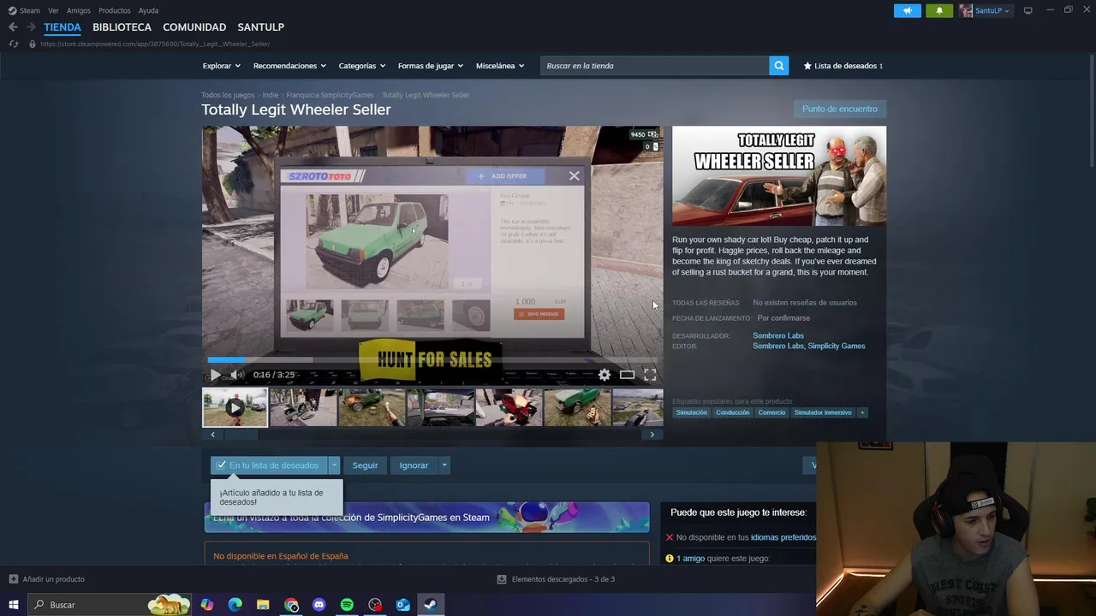This screenshot has height=616, width=1096.
Task: Select the car repair screenshot thumbnail
Action: (303, 408)
